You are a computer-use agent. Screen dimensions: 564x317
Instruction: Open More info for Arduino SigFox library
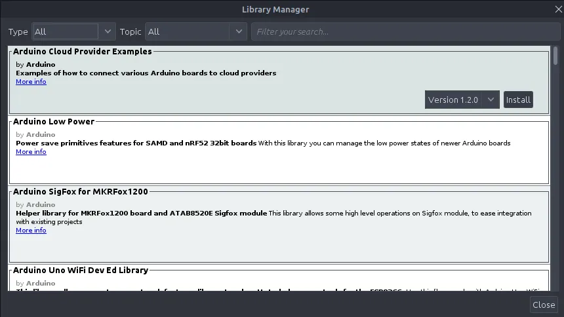click(31, 231)
